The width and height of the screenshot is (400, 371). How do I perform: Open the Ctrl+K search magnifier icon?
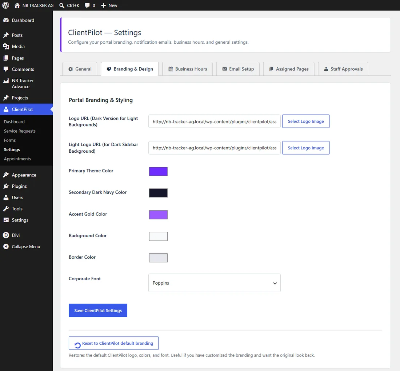(62, 5)
